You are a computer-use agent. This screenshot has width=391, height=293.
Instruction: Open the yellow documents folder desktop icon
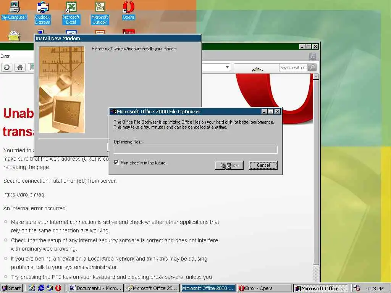14,36
